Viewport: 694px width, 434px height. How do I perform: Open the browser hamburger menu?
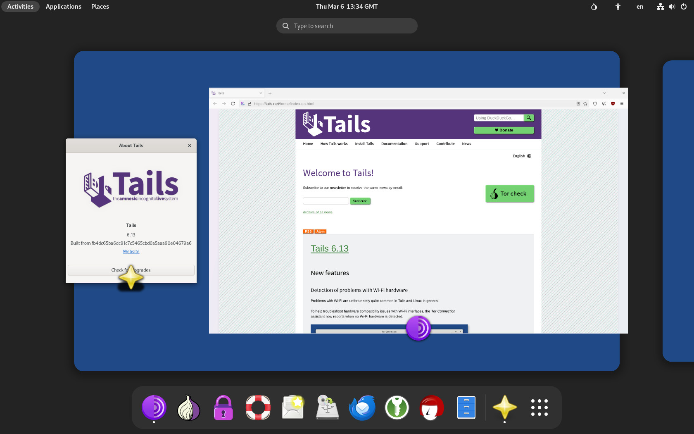622,104
